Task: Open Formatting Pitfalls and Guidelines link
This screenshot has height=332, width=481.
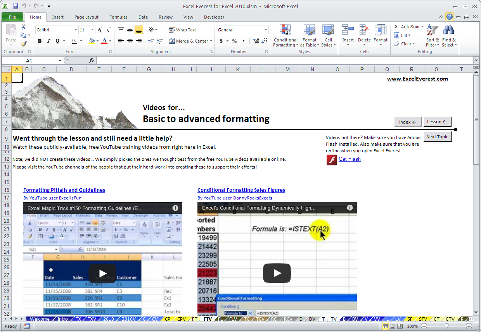Action: pos(64,190)
